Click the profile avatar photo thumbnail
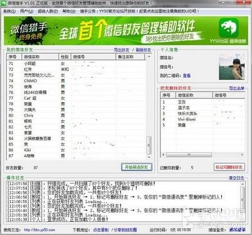This screenshot has width=252, height=235. (x=231, y=67)
